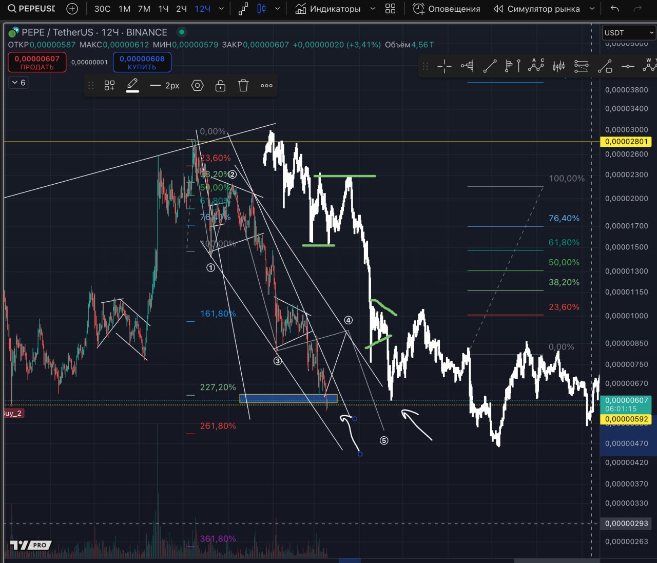Viewport: 657px width, 563px height.
Task: Click the right-side 76,40% Fibonacci label
Action: (x=564, y=219)
